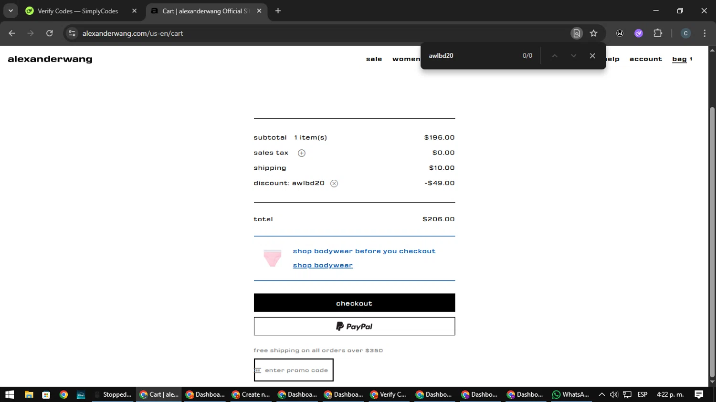
Task: Click the find bar text awlbd20
Action: 441,56
